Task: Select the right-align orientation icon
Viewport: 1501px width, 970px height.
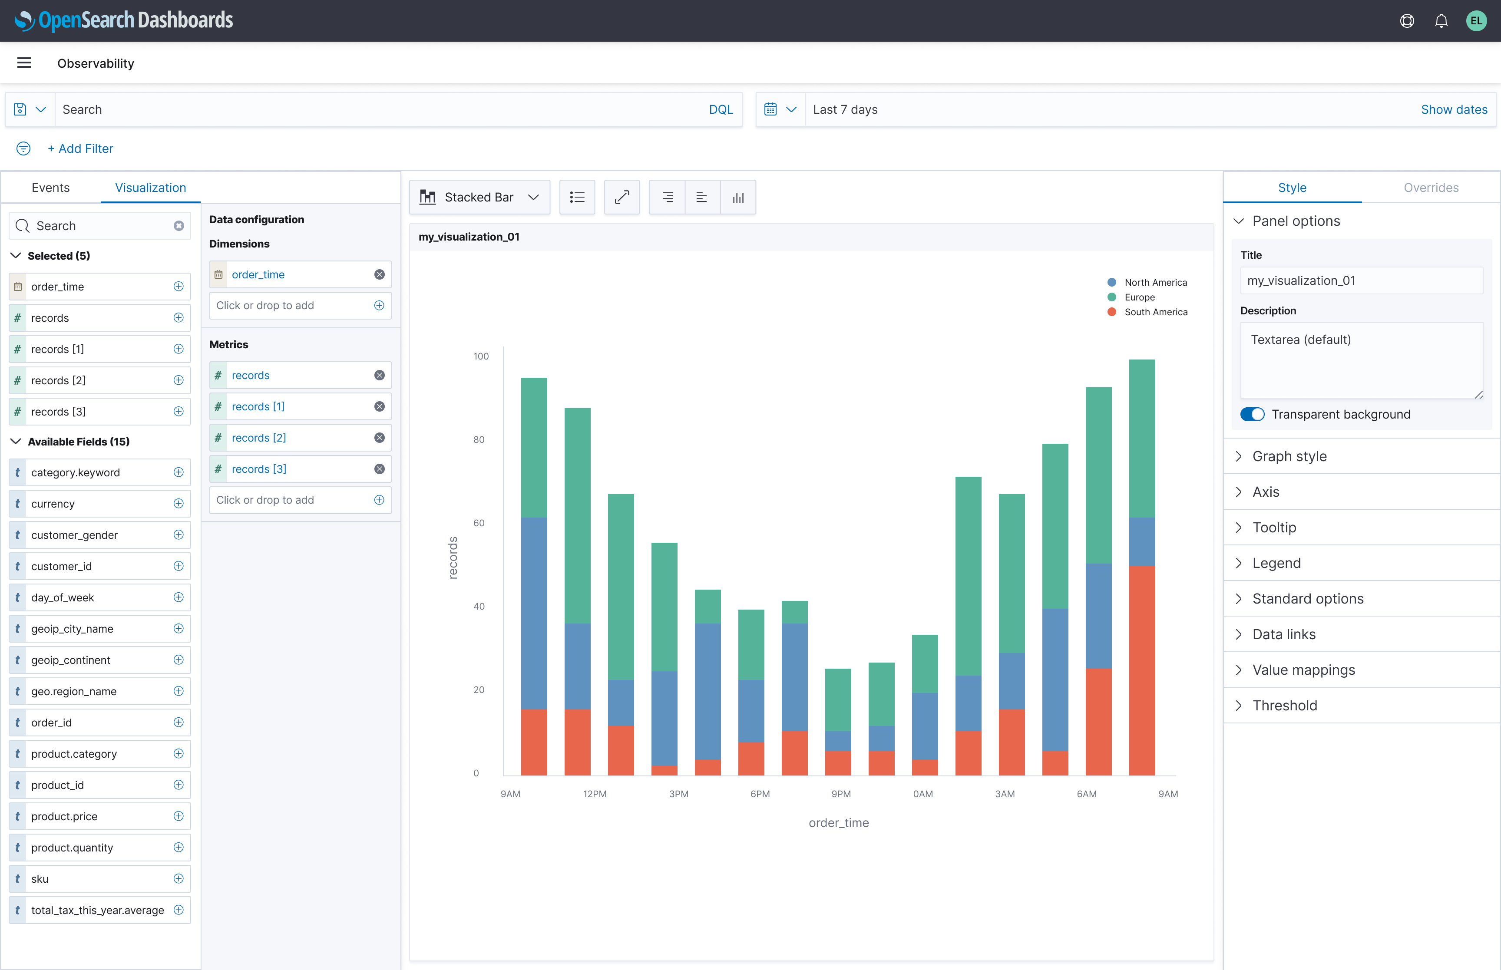Action: (666, 197)
